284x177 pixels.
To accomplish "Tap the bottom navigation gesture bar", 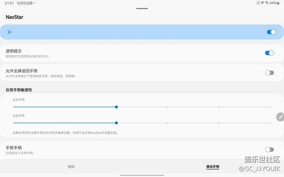I will point(142,175).
